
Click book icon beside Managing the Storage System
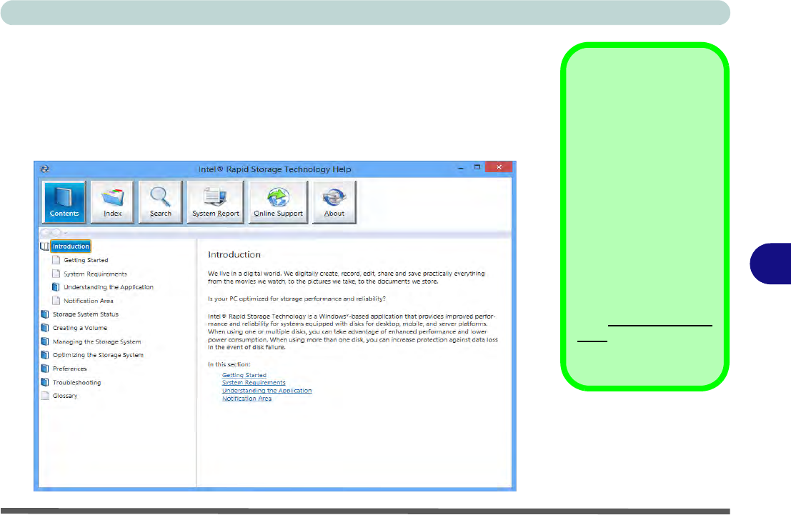click(45, 341)
